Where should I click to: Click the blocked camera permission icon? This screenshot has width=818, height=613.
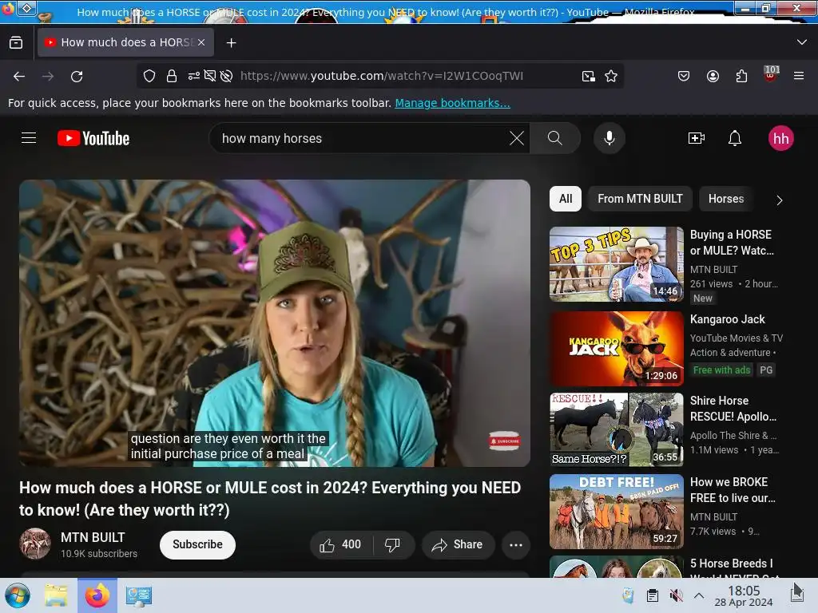[210, 76]
